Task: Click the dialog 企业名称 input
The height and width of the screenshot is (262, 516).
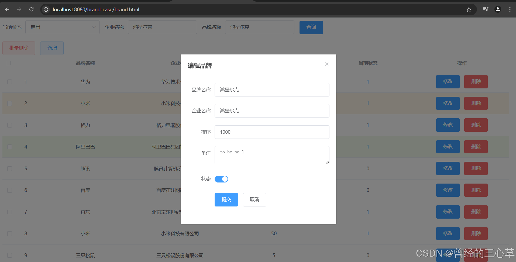Action: (272, 111)
